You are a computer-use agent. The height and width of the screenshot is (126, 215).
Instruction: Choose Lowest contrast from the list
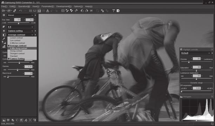pos(22,38)
